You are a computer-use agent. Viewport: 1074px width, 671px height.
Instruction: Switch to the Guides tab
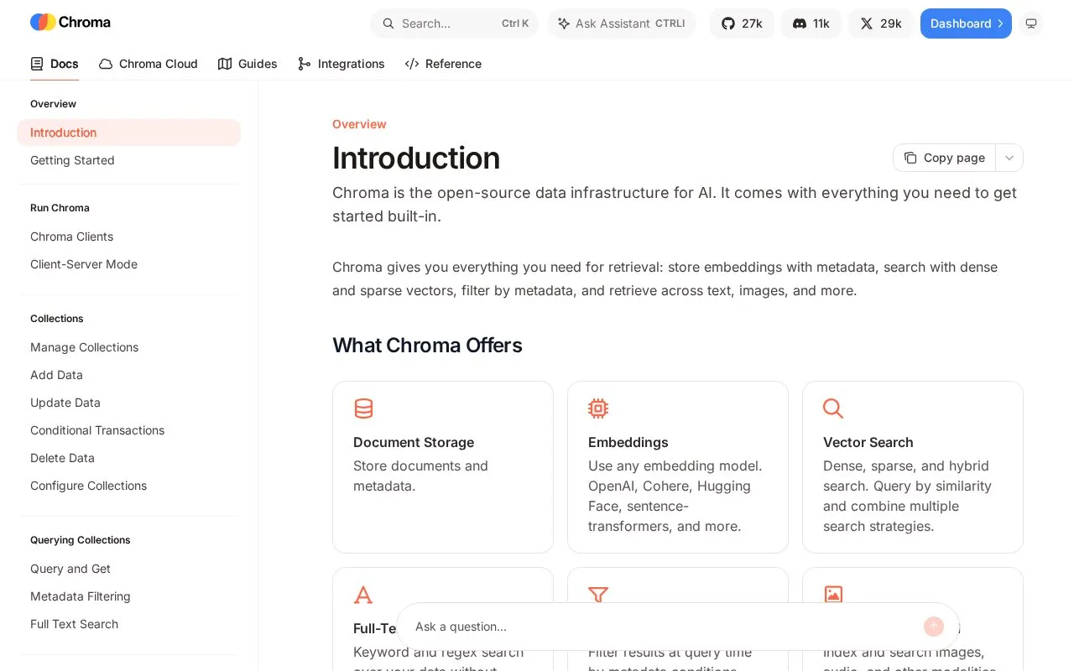[x=248, y=64]
